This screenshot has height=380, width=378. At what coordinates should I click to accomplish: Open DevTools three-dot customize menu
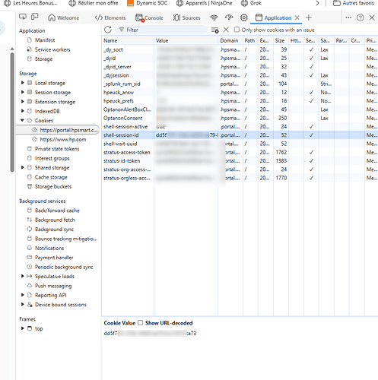click(x=348, y=17)
